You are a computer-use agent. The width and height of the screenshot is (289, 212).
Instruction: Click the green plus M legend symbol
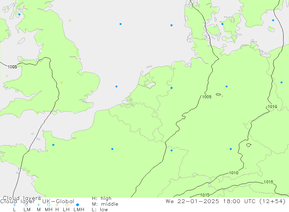[x=38, y=205]
